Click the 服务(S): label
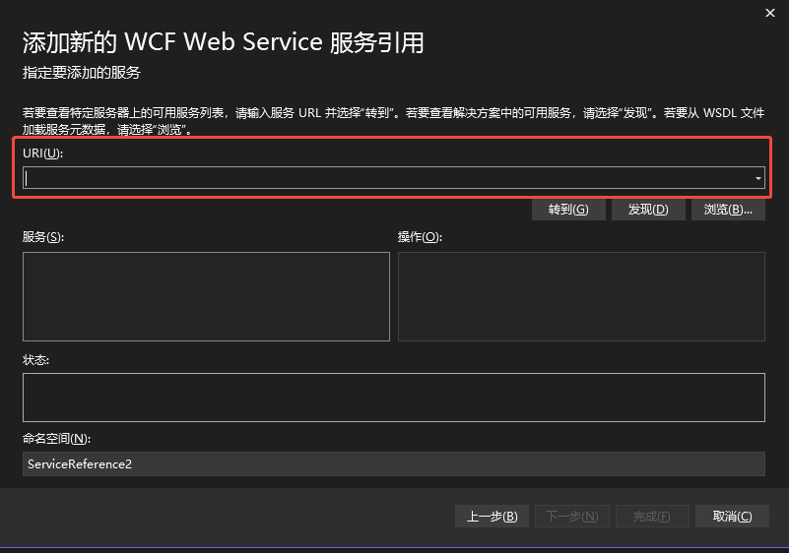Screen dimensions: 789x553 tap(43, 237)
